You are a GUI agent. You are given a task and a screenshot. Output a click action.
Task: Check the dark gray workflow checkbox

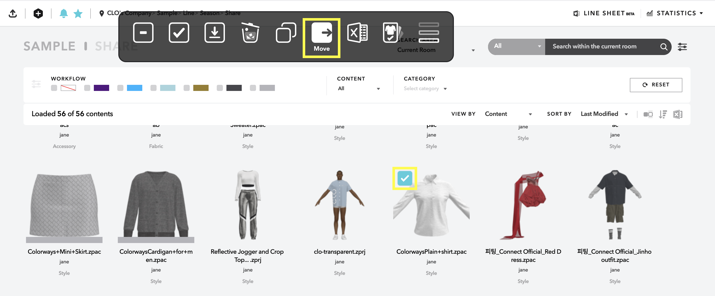tap(220, 88)
